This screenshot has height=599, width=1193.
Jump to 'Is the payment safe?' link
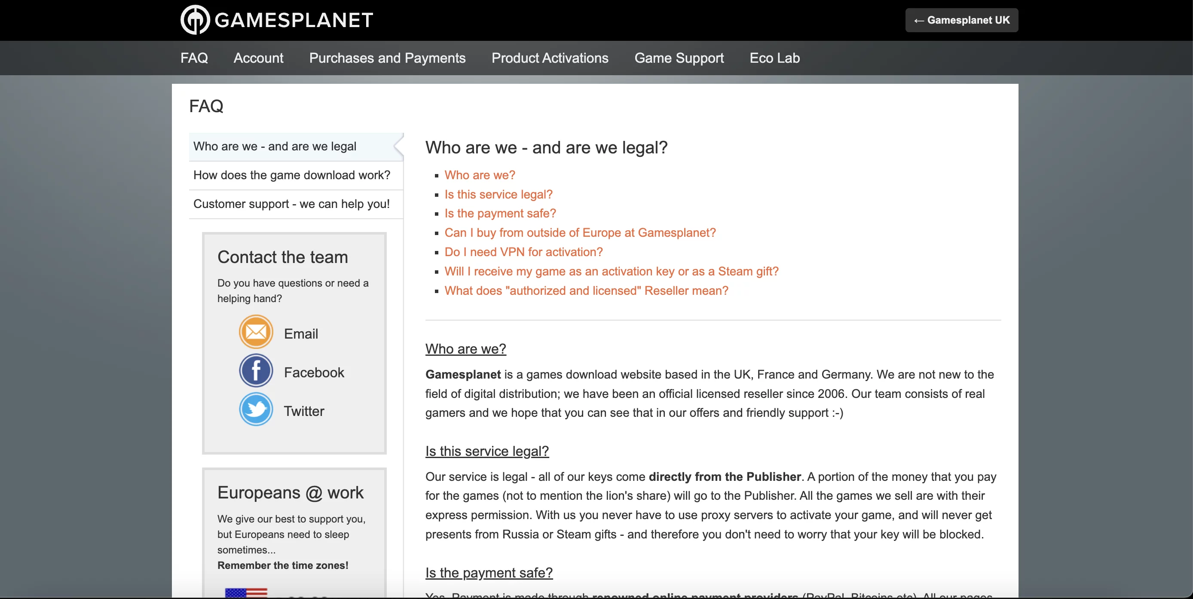pyautogui.click(x=500, y=214)
